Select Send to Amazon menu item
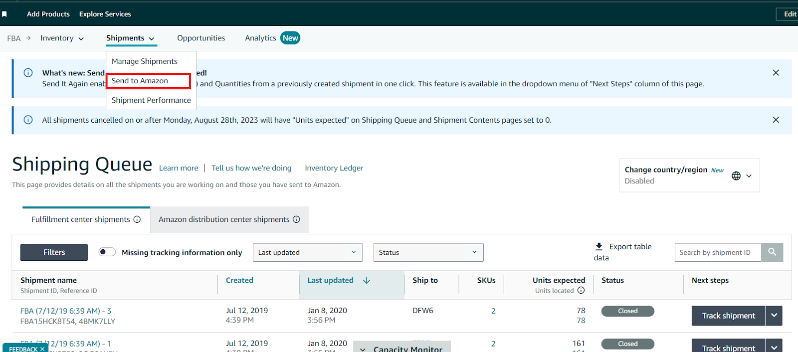 140,81
